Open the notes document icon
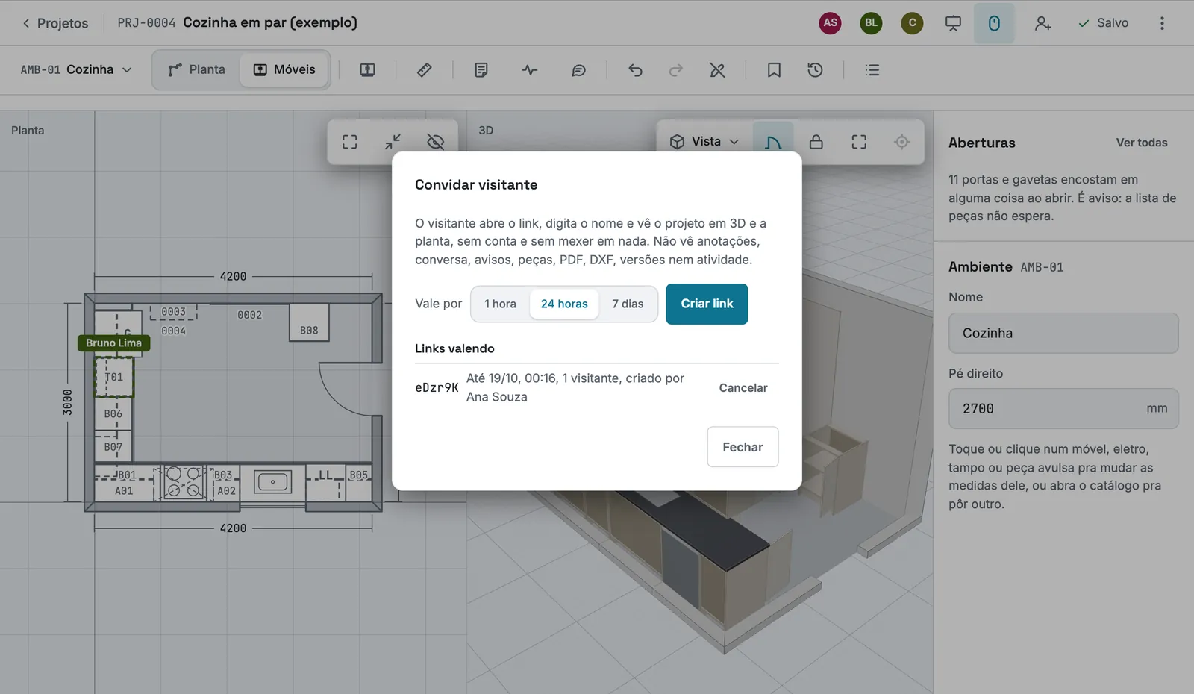The image size is (1194, 694). (481, 69)
